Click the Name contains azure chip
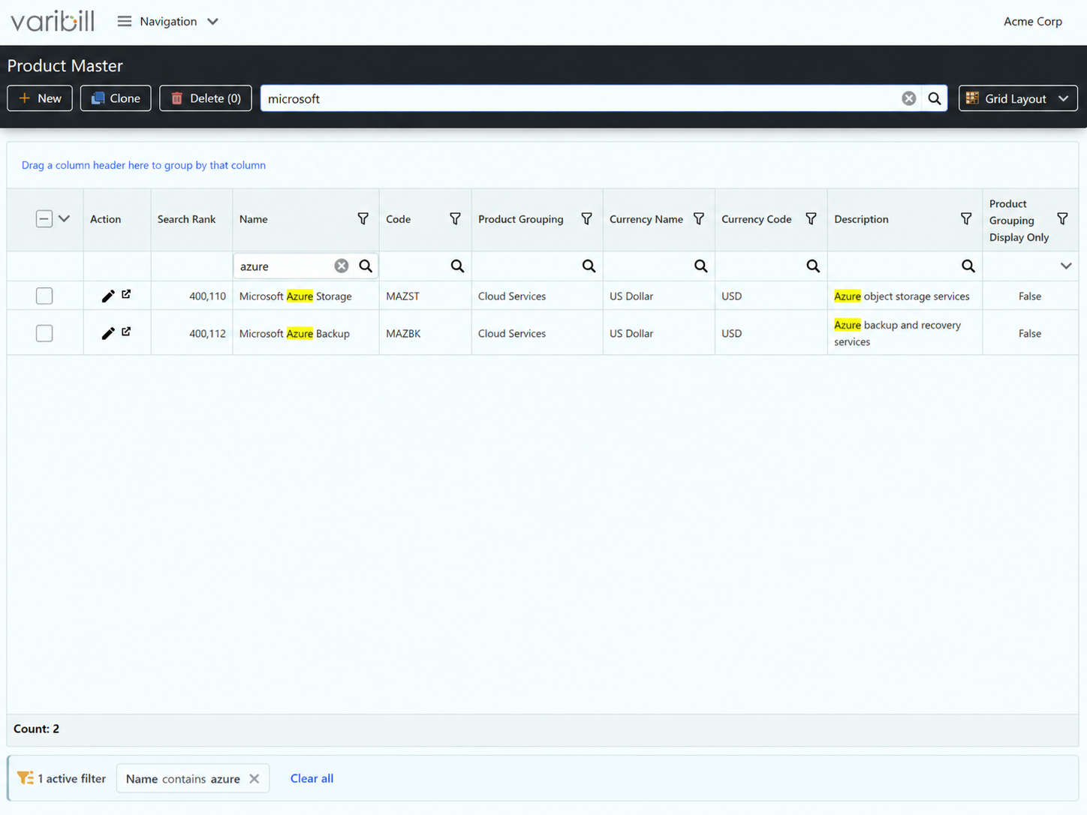The height and width of the screenshot is (815, 1087). (193, 779)
